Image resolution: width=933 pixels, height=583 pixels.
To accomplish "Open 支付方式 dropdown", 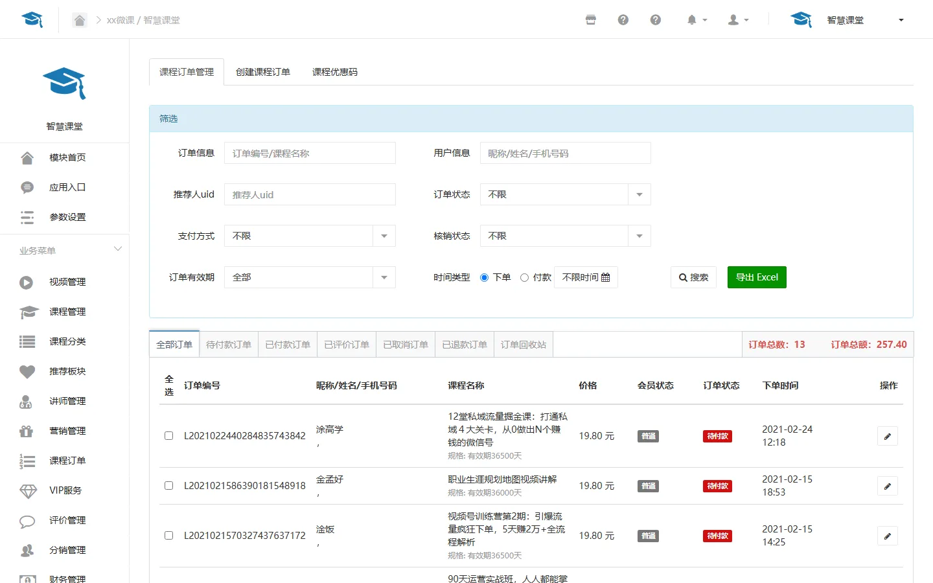I will coord(310,236).
